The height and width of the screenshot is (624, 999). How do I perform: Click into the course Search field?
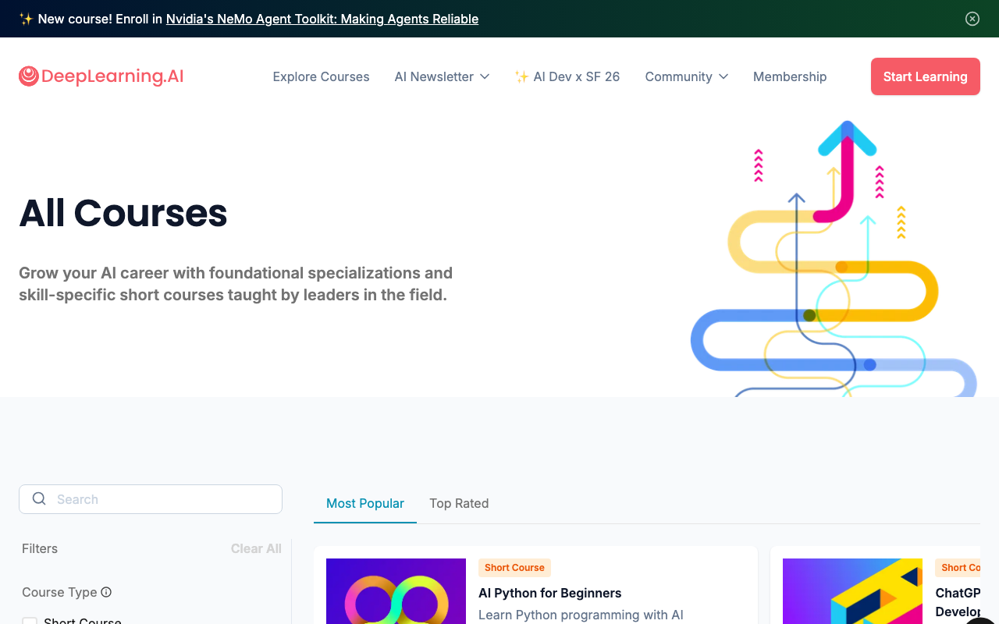click(164, 499)
